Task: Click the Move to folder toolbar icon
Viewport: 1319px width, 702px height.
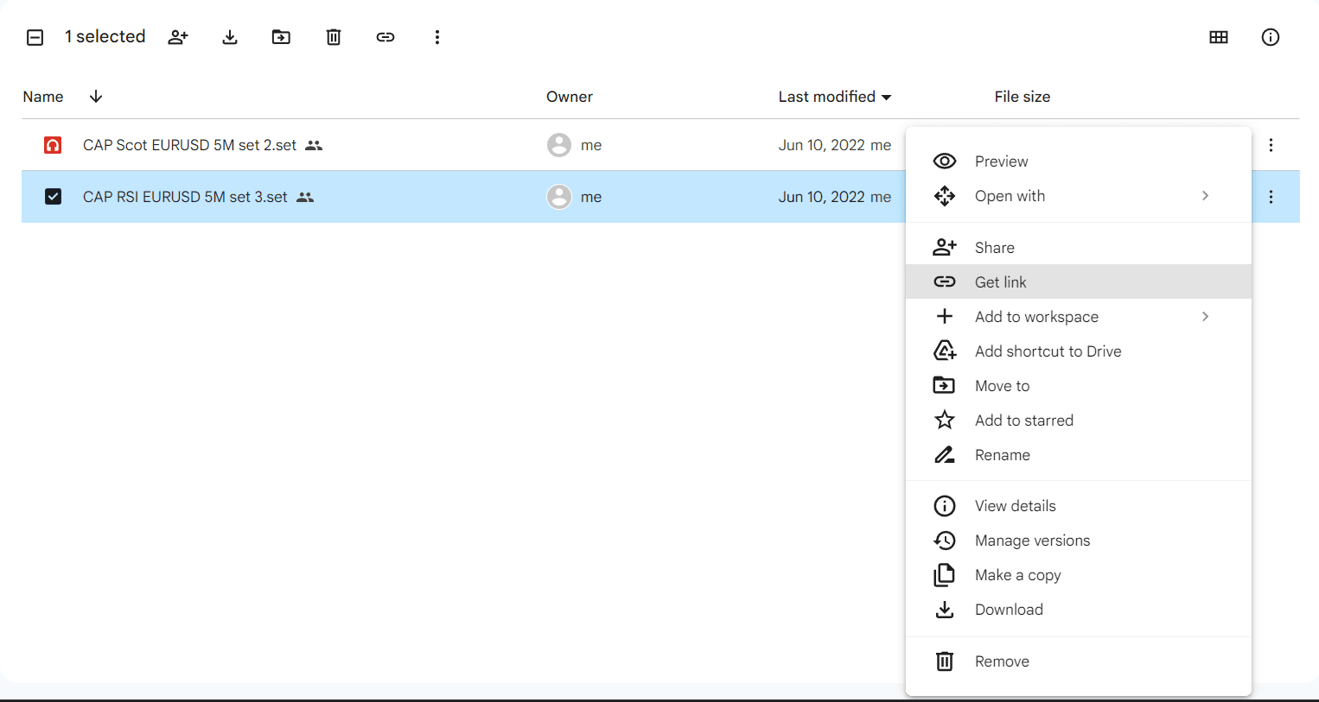Action: click(281, 37)
